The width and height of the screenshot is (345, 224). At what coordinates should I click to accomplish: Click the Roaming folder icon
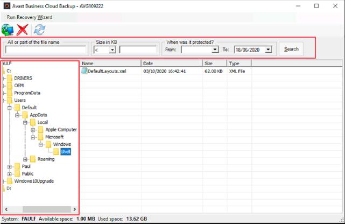click(x=33, y=159)
